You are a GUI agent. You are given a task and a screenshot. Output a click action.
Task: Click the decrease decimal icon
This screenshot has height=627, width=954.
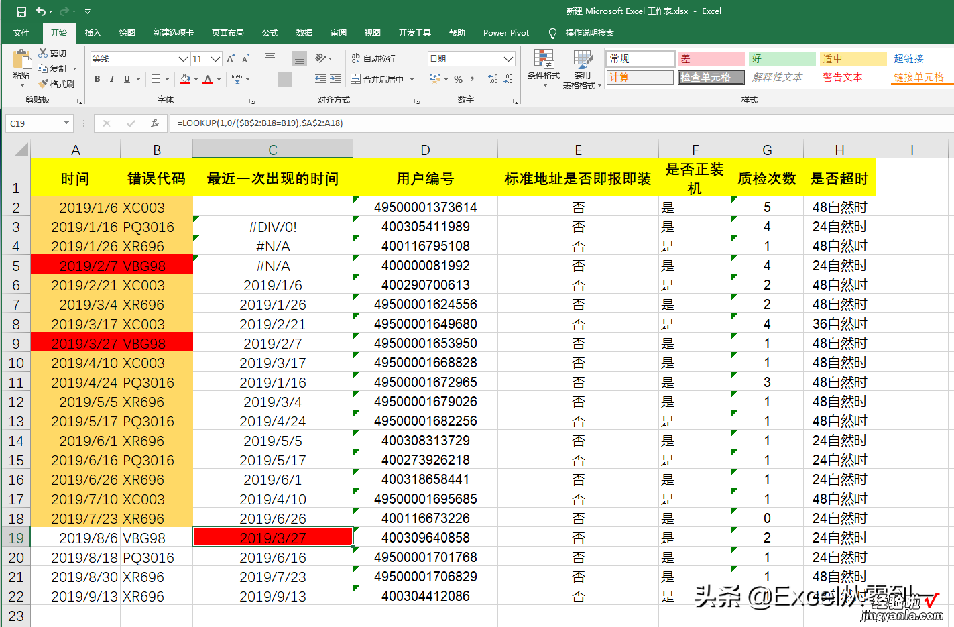[x=508, y=79]
